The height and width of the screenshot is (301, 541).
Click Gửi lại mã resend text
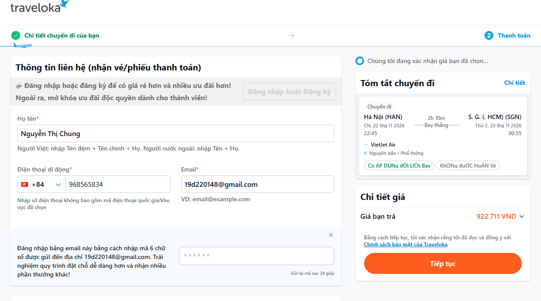pos(313,273)
